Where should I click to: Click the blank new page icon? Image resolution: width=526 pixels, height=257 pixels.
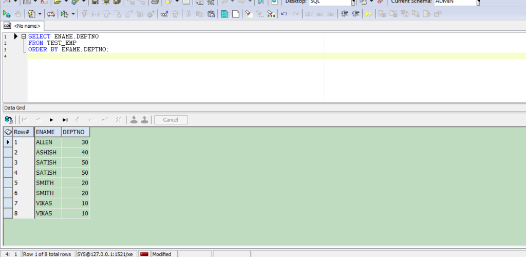point(237,14)
